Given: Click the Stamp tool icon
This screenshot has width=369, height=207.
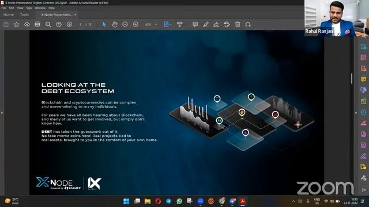Looking at the screenshot, I should 227,24.
